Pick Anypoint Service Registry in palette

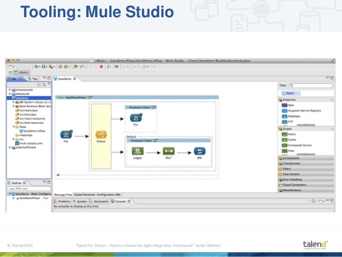coord(301,111)
